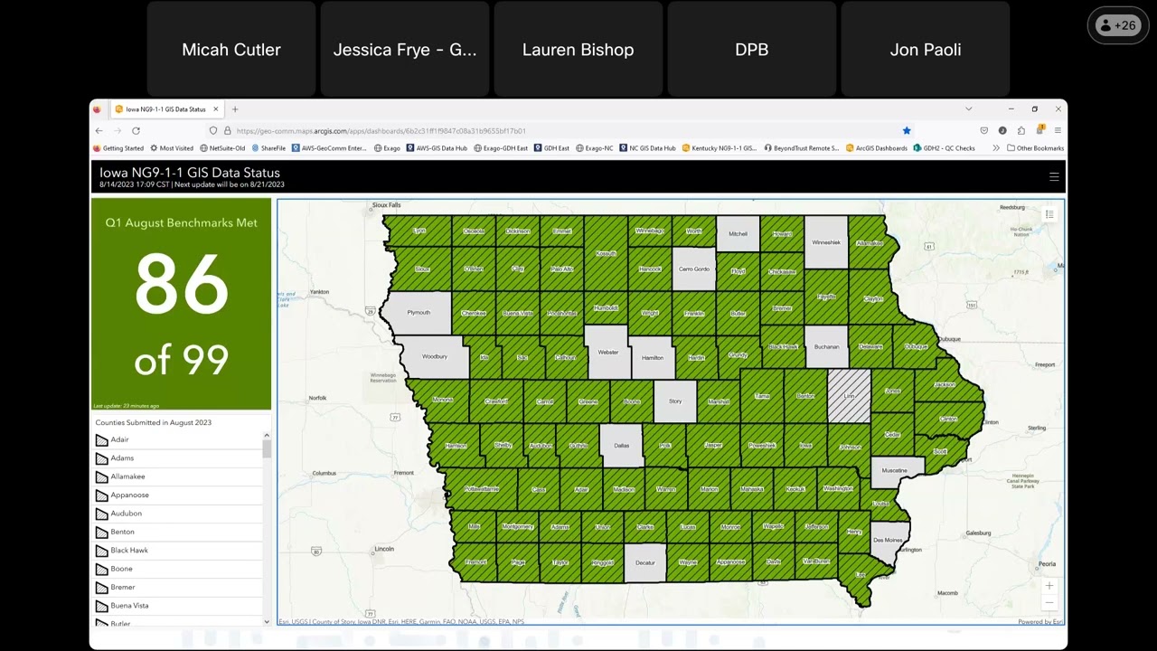Open the GDH2 - QC Checks bookmark
This screenshot has height=651, width=1157.
[945, 148]
